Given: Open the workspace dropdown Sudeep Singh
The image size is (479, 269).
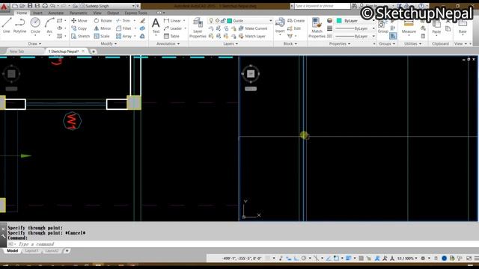Looking at the screenshot, I should [x=133, y=6].
